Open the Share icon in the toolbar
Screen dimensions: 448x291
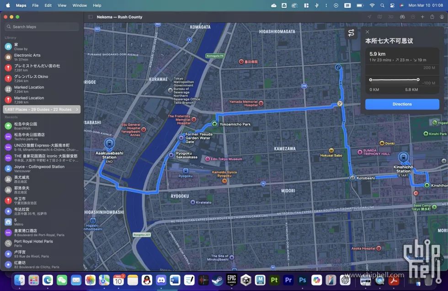coord(432,17)
